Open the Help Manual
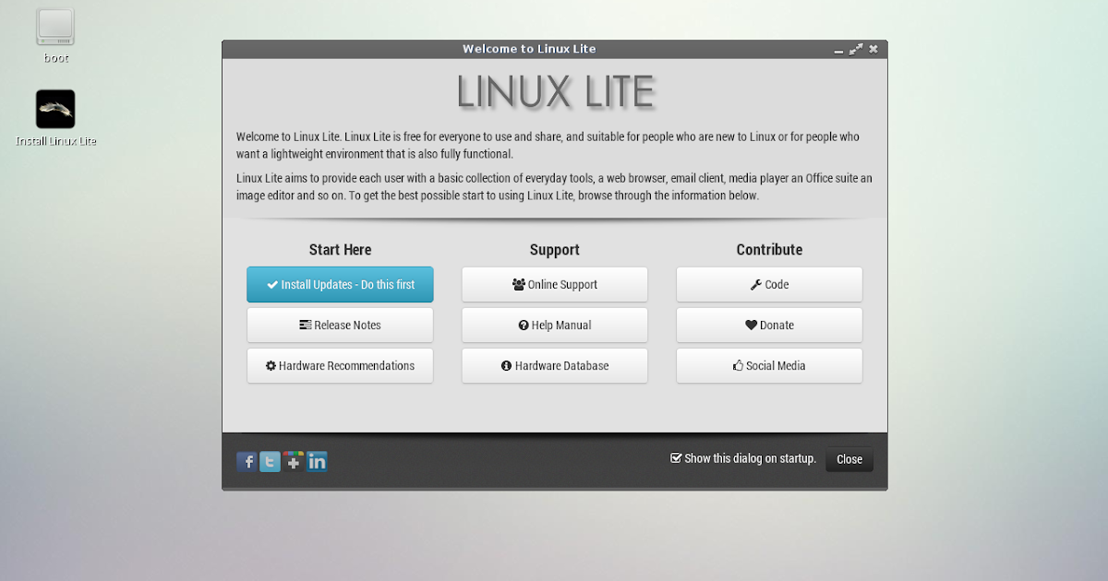 [554, 325]
